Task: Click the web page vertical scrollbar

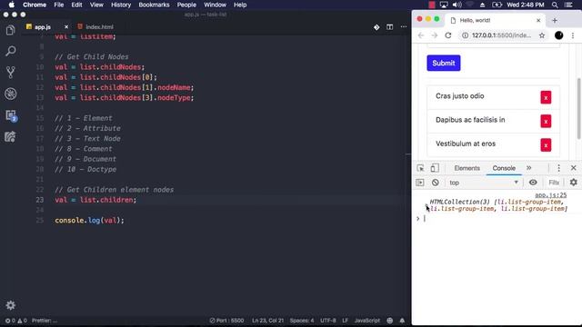Action: click(x=578, y=108)
